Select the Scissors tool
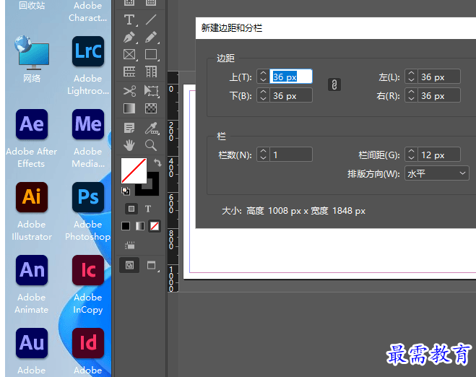476x377 pixels. pyautogui.click(x=129, y=91)
